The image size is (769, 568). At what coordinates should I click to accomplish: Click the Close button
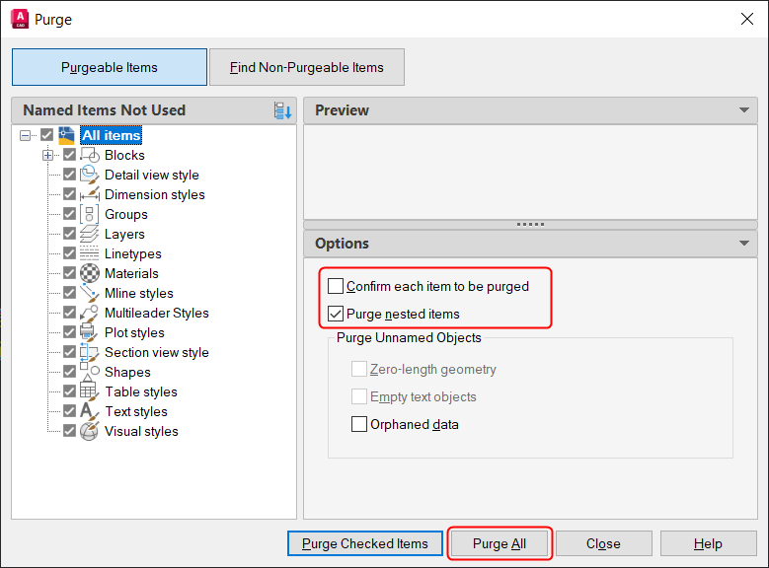click(604, 543)
